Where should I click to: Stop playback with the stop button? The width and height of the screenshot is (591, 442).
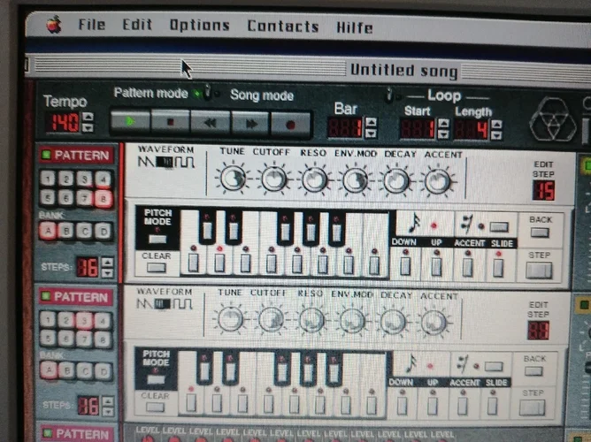click(171, 122)
